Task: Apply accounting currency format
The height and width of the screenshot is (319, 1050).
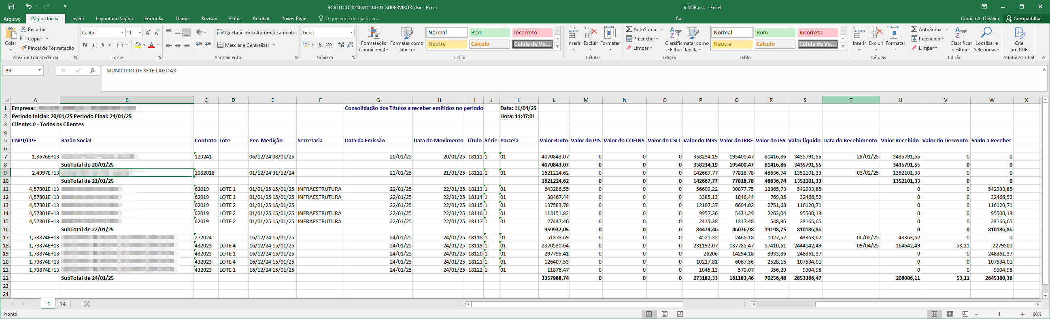Action: tap(306, 45)
